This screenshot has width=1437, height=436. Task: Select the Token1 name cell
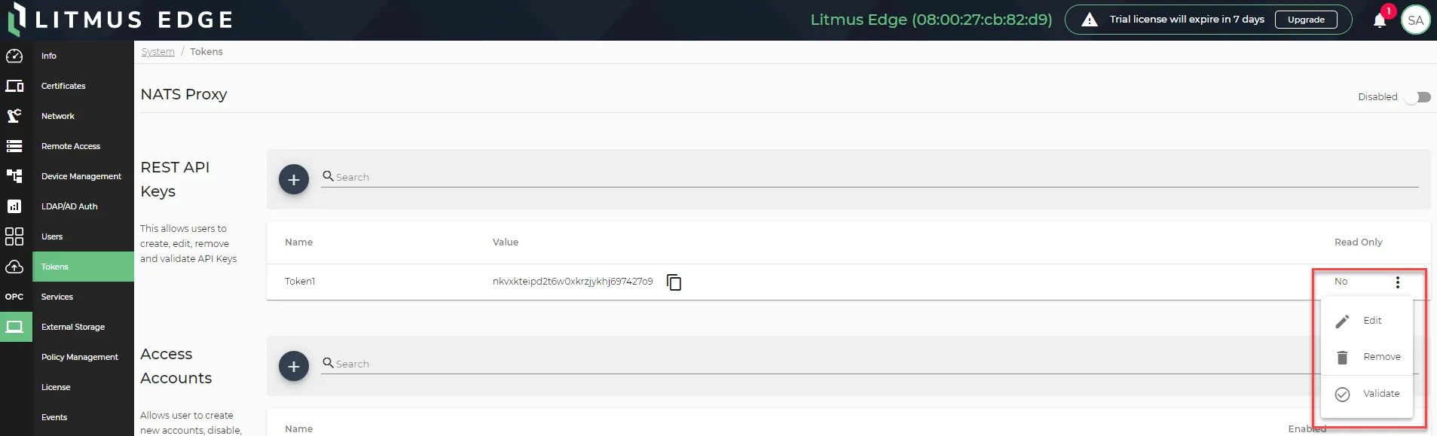click(x=300, y=282)
